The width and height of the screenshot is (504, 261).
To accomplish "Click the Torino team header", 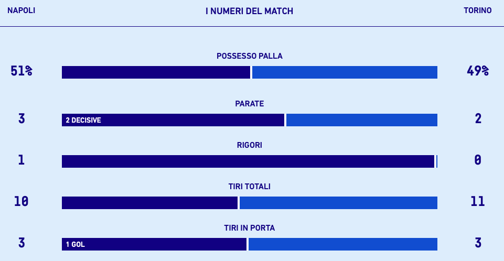I will point(477,10).
